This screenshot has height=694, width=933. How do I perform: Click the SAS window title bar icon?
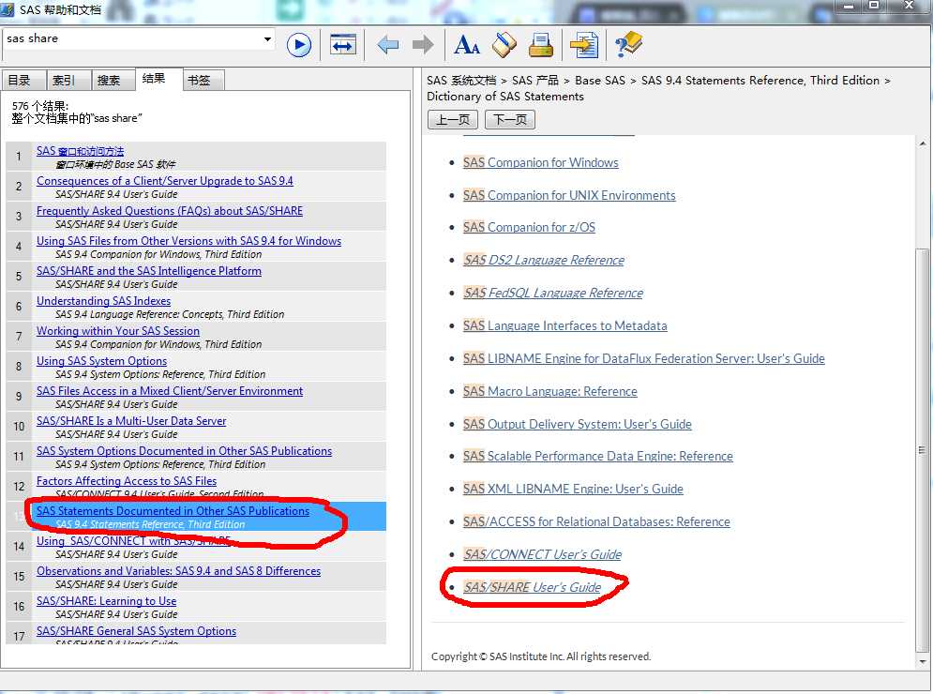[x=8, y=9]
